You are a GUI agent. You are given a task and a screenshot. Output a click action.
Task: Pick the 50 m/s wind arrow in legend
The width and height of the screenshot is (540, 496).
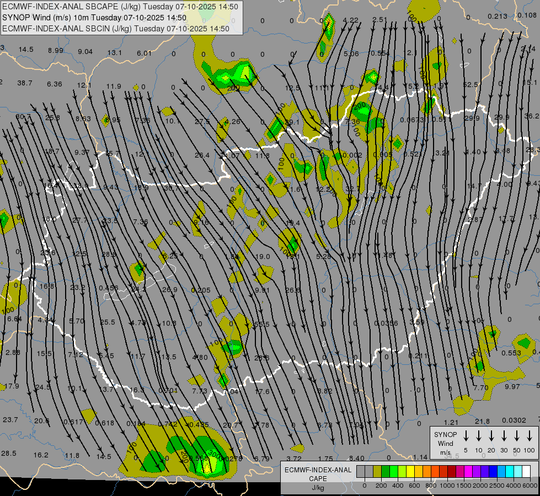[x=517, y=436]
